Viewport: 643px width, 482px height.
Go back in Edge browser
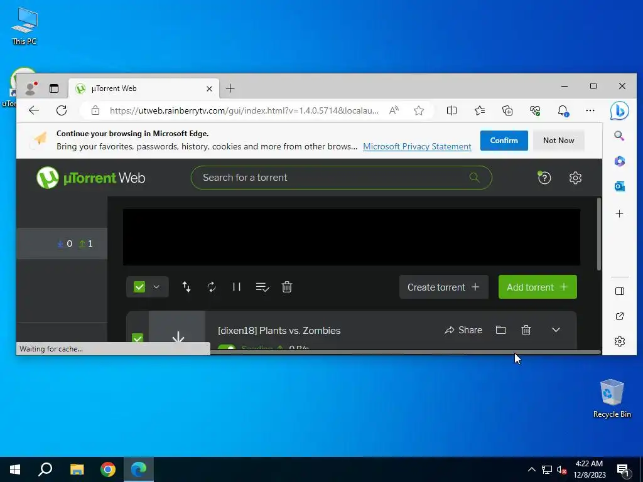[x=34, y=110]
